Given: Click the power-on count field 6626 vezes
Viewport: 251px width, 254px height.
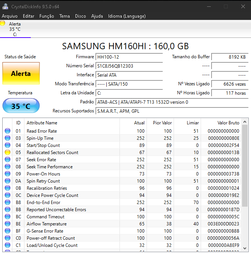Looking at the screenshot, I should pos(230,84).
